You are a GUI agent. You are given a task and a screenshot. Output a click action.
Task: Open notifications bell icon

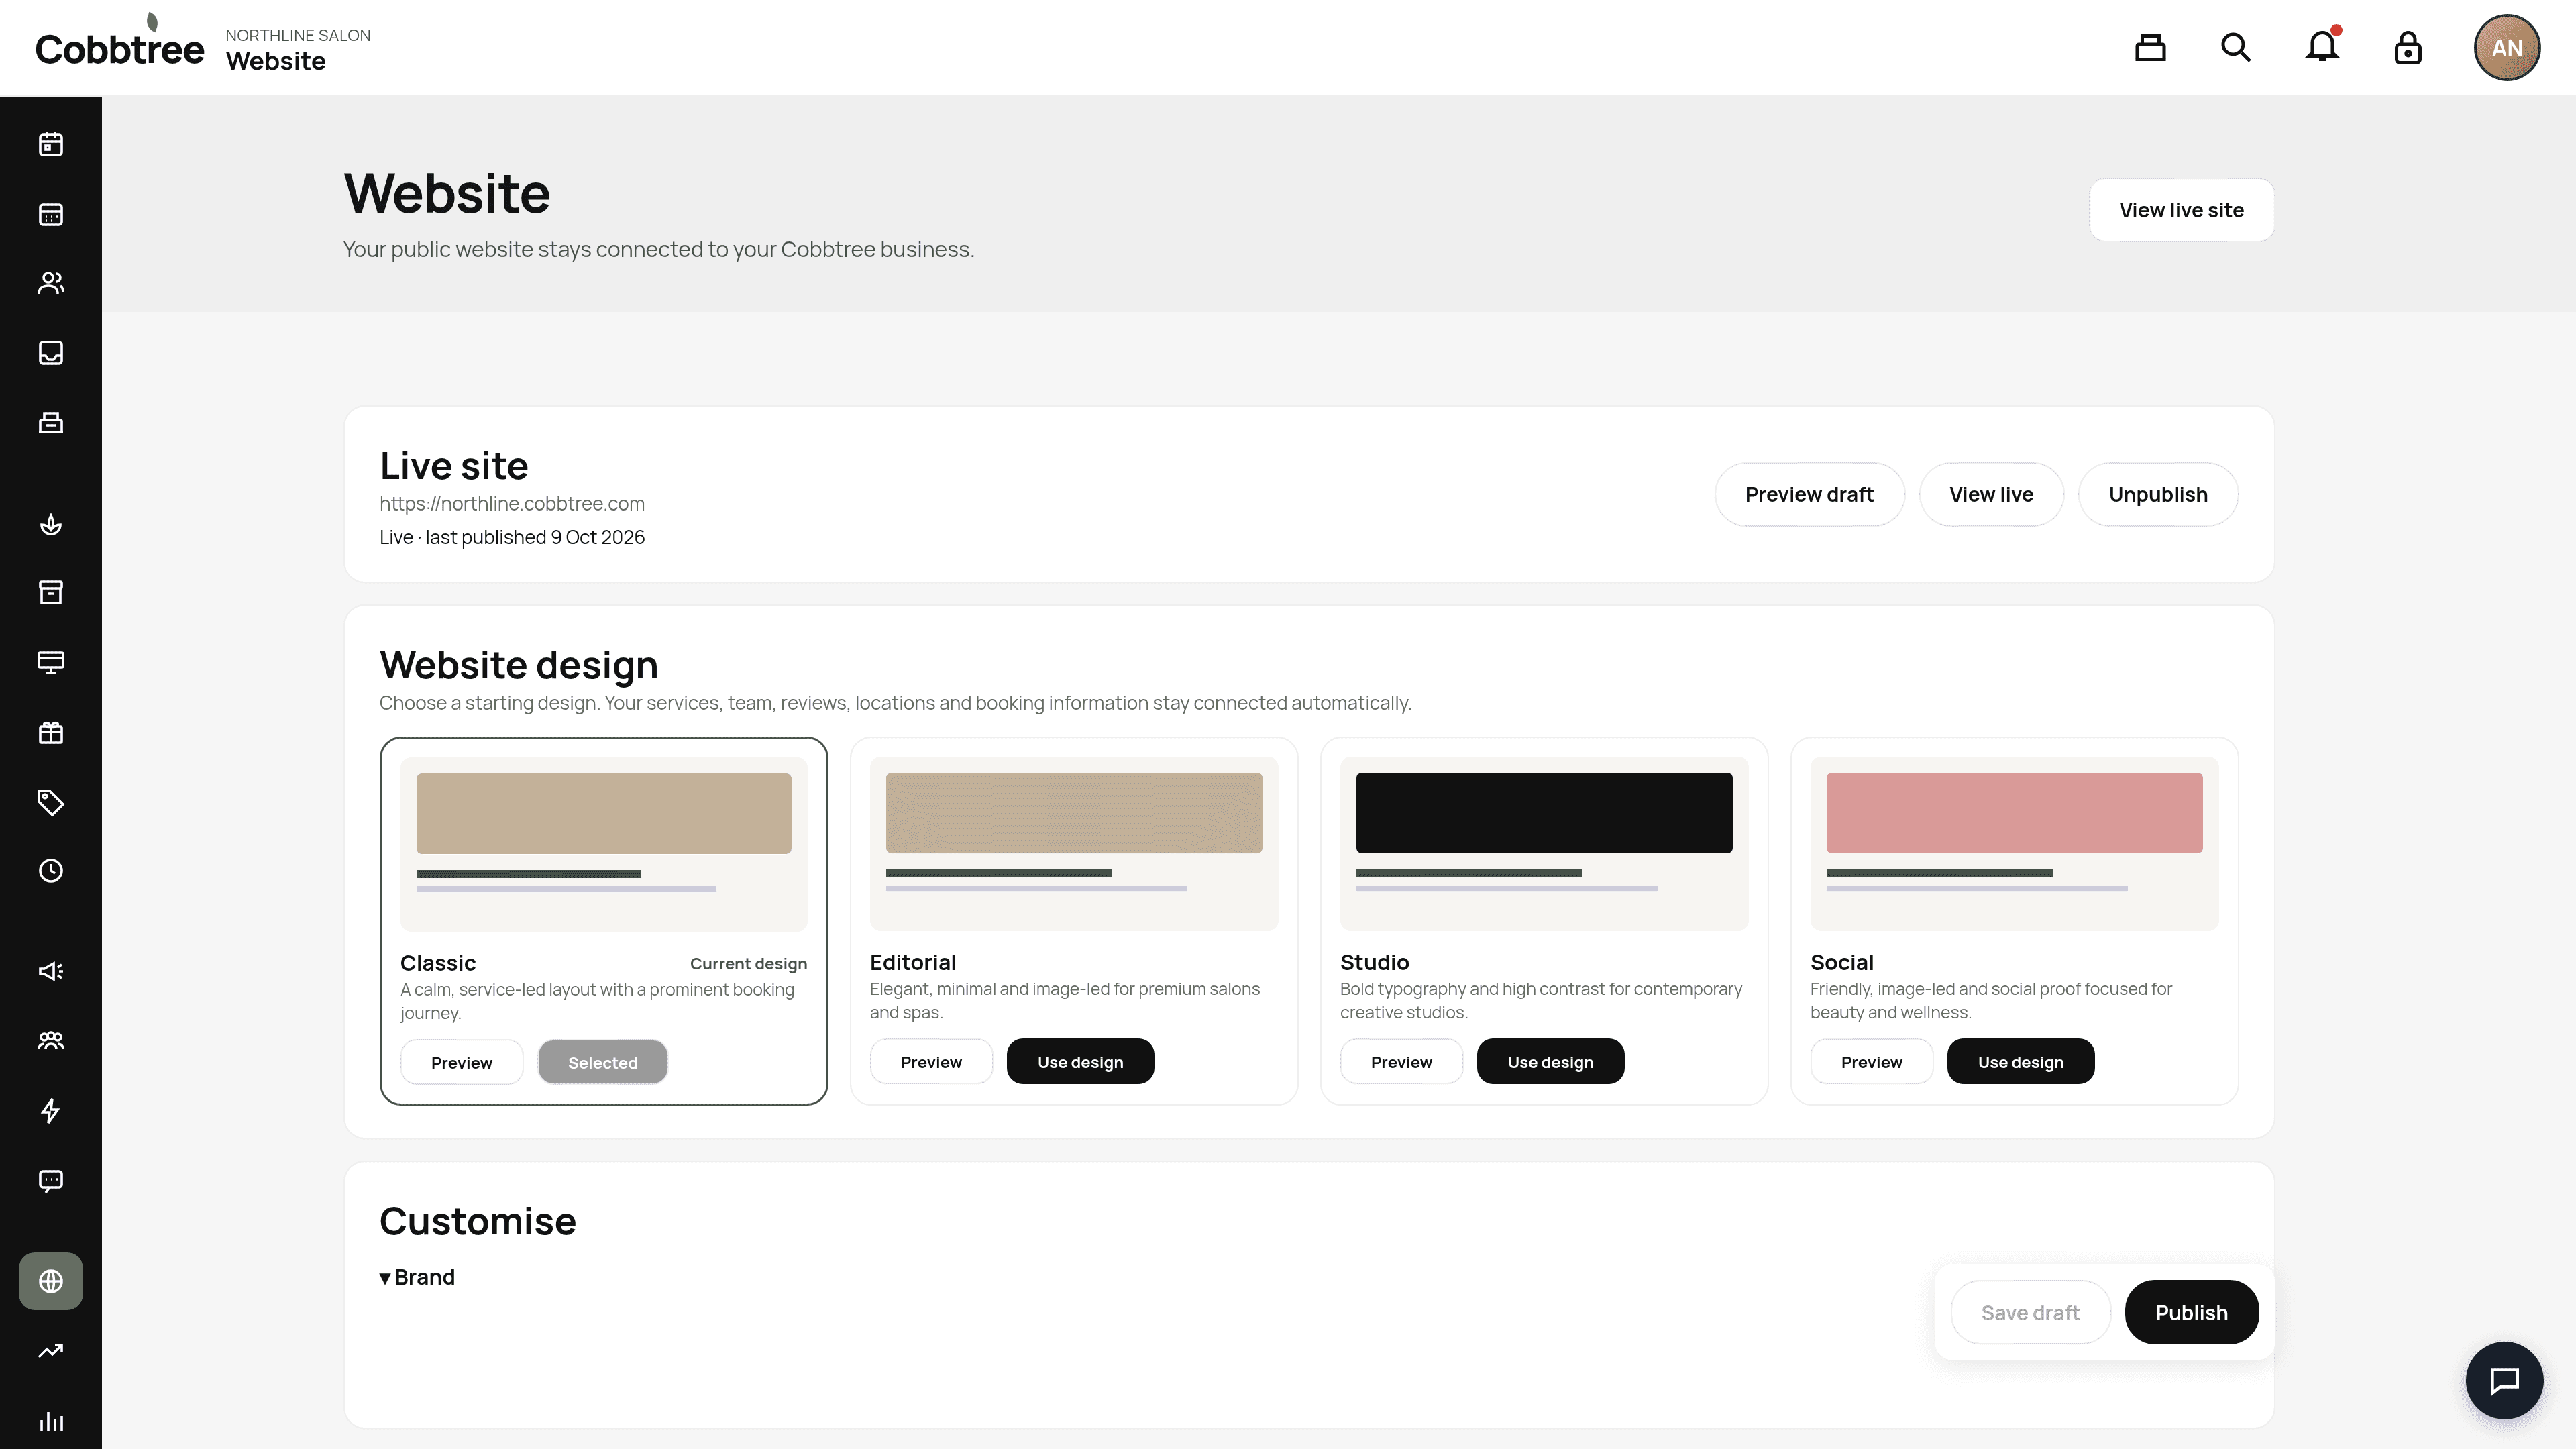(2322, 48)
